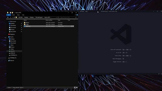
Task: Click the Refresh button beside address bar
Action: tap(58, 17)
